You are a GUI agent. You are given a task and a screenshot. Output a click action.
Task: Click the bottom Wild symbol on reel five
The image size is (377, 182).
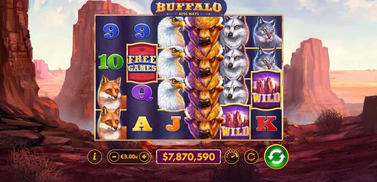(235, 121)
